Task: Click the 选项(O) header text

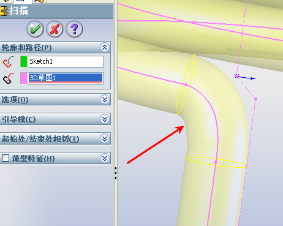Action: (15, 100)
